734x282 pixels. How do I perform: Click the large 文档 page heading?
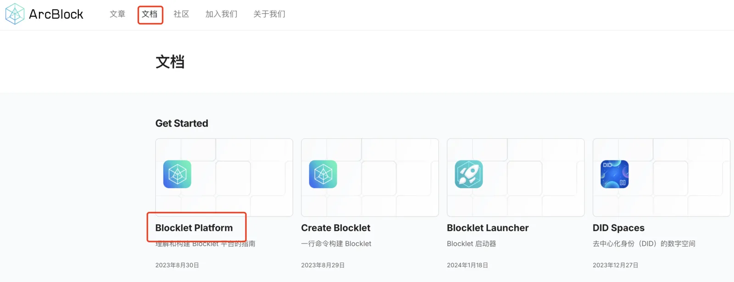pos(170,62)
